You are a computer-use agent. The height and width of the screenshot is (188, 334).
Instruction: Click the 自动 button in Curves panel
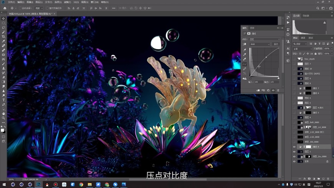[276, 44]
